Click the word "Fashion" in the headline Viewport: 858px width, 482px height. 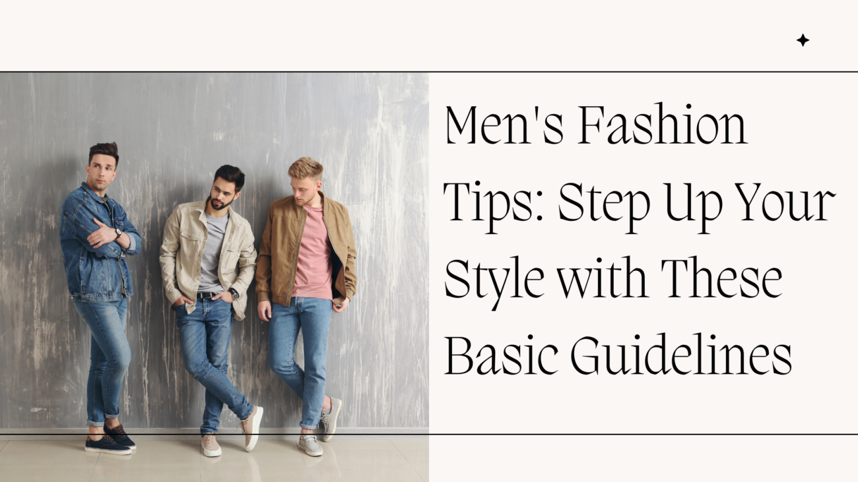[663, 125]
